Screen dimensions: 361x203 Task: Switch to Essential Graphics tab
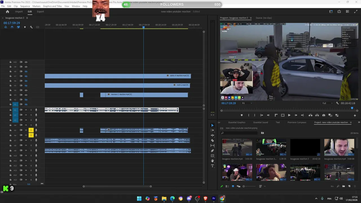click(237, 122)
